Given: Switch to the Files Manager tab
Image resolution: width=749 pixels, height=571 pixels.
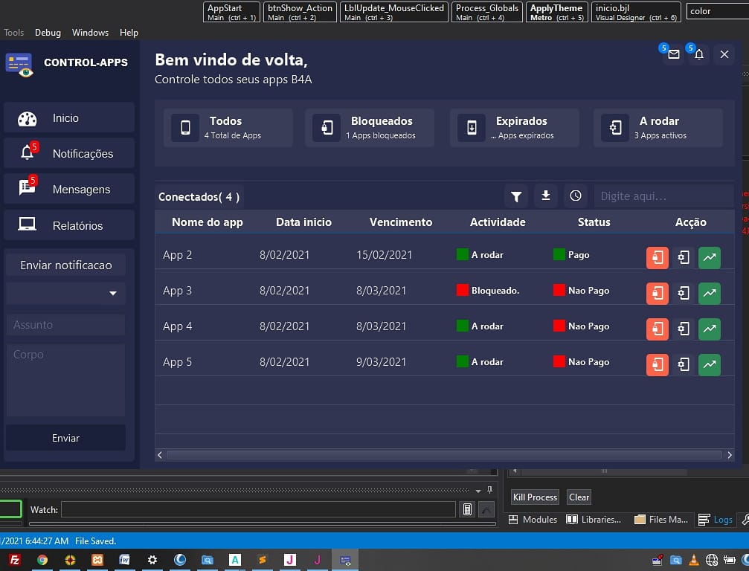Looking at the screenshot, I should [661, 520].
